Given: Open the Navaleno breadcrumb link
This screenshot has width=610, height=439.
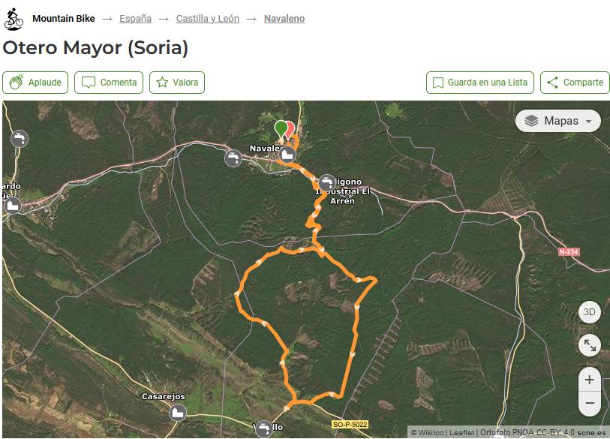Looking at the screenshot, I should (284, 19).
